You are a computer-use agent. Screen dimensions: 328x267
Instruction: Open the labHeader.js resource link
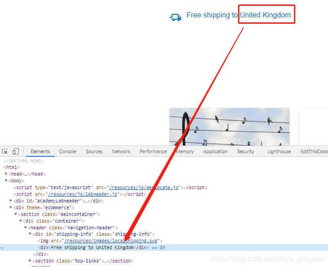(83, 194)
